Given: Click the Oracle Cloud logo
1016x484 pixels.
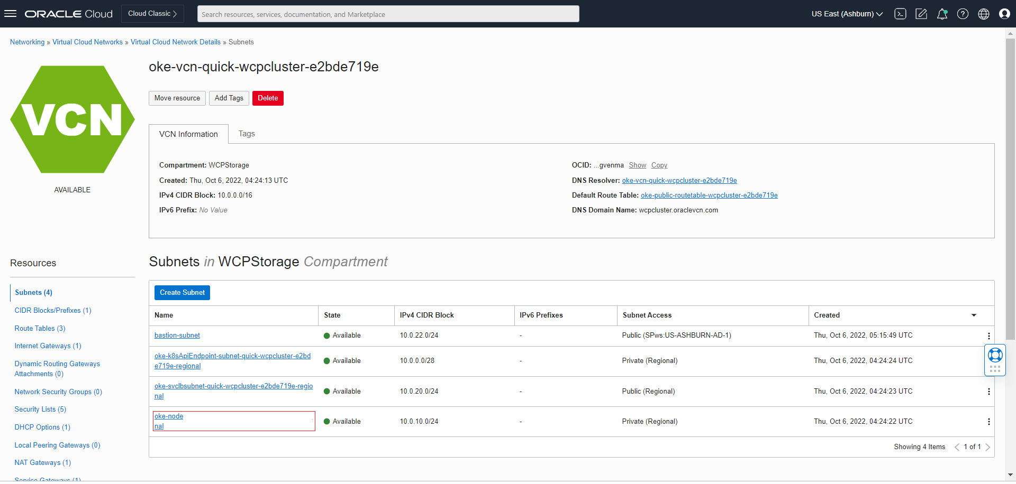Looking at the screenshot, I should 69,14.
